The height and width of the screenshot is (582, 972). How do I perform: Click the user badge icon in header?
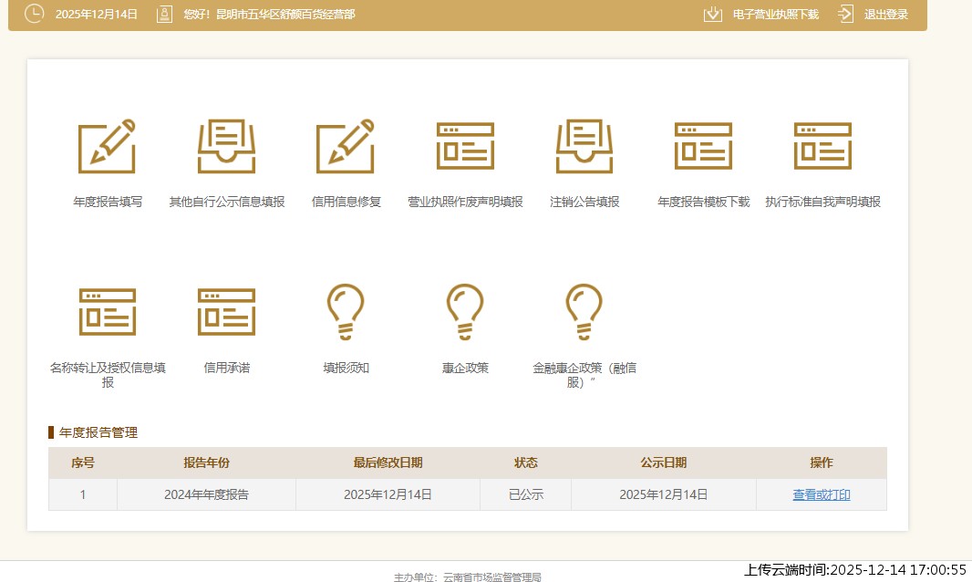(164, 14)
